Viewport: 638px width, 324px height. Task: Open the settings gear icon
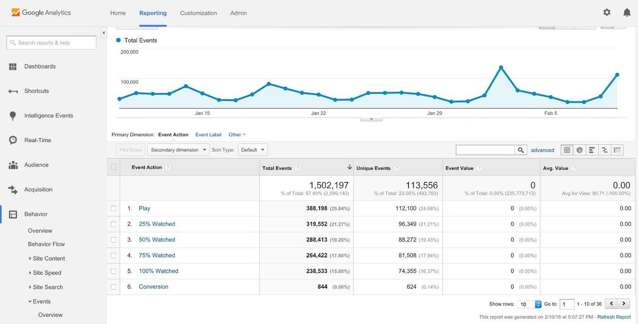607,12
